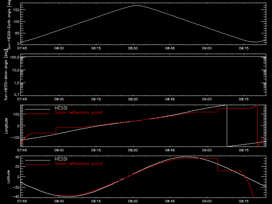272x204 pixels.
Task: Click the 100 tick label on the Earth angle plot
Action: click(x=16, y=21)
